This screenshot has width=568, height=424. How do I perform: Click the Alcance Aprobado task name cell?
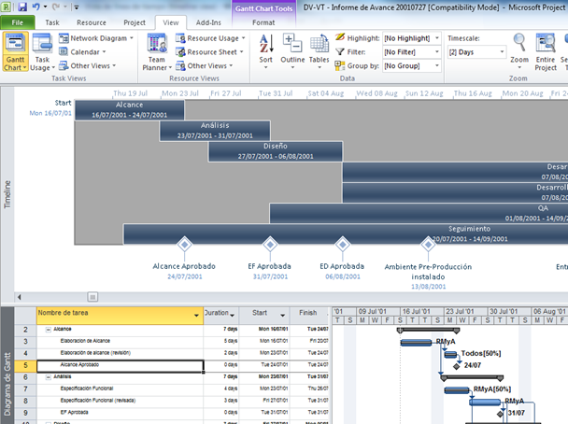pyautogui.click(x=120, y=365)
